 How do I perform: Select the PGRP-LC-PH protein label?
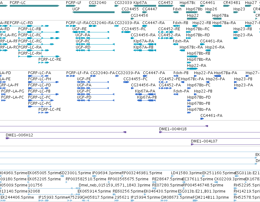pyautogui.click(x=39, y=79)
